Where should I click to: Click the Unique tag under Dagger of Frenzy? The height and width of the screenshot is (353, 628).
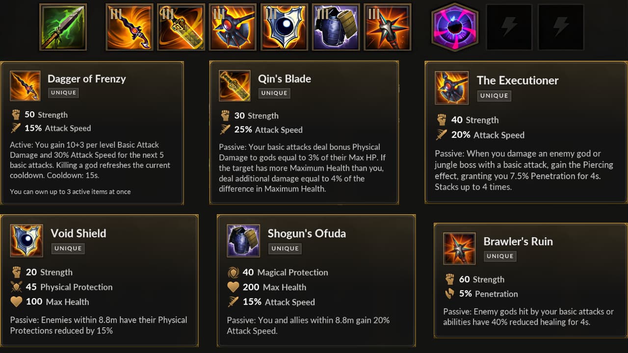63,93
